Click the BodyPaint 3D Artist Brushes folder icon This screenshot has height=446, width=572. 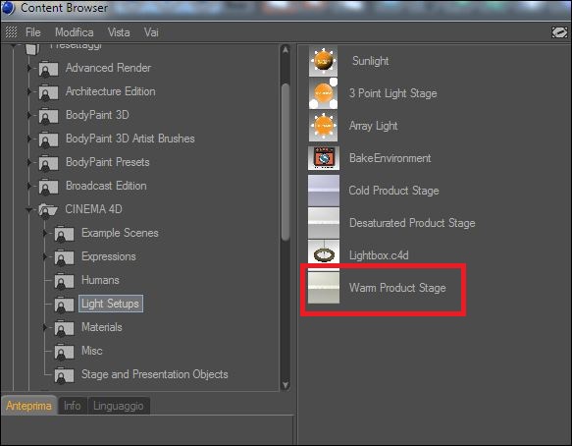[48, 139]
